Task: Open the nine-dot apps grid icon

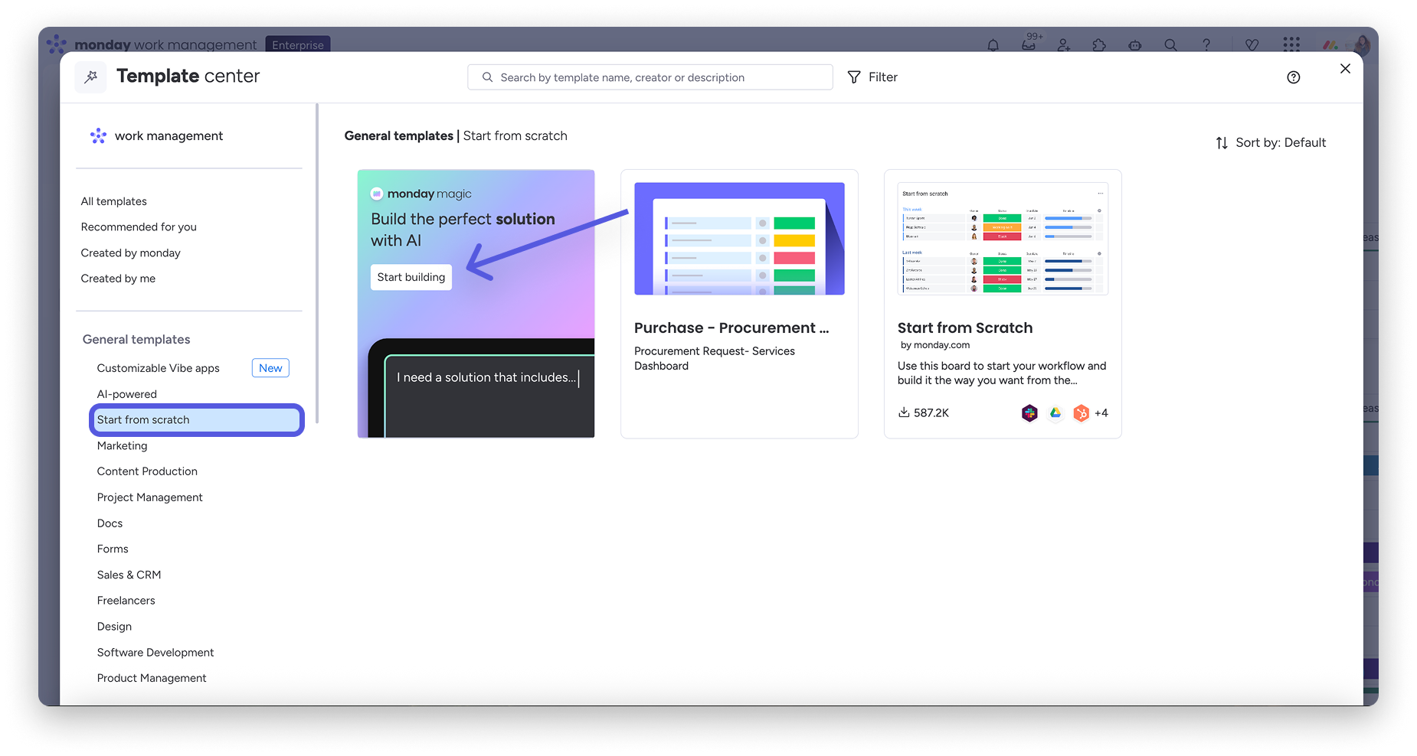Action: point(1291,44)
